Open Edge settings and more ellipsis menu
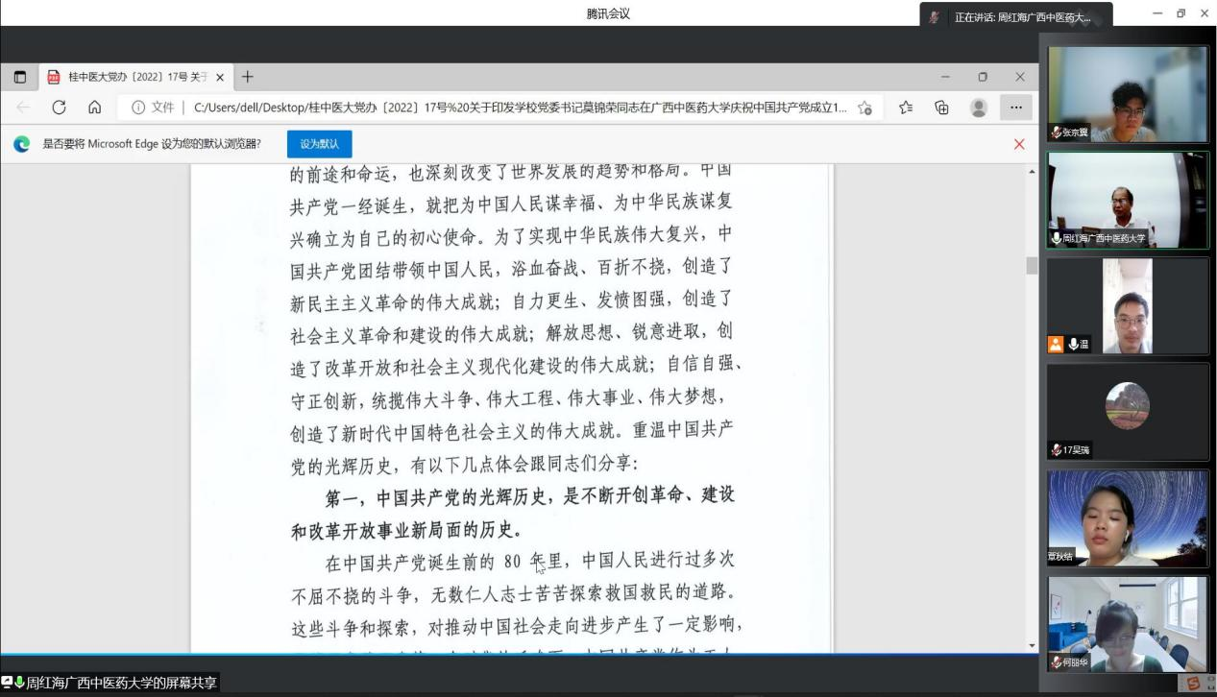Screen dimensions: 1217x697 point(1015,108)
